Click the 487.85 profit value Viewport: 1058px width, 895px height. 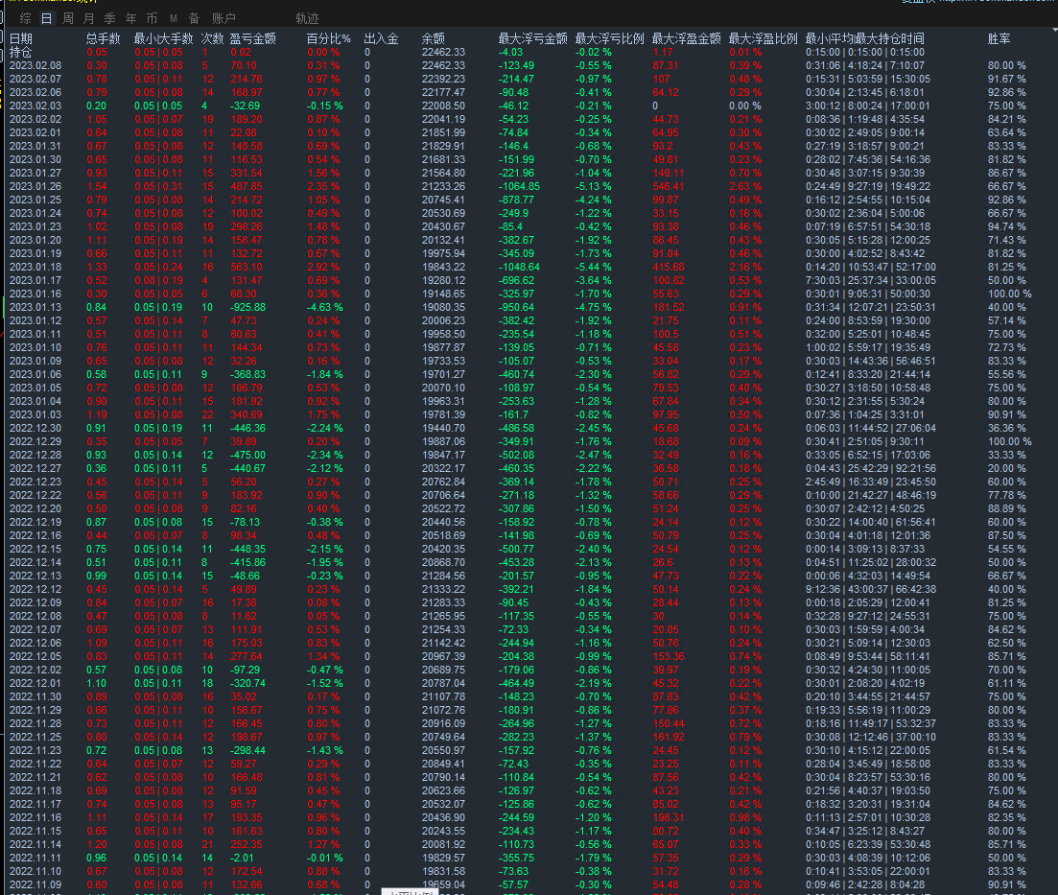[247, 186]
